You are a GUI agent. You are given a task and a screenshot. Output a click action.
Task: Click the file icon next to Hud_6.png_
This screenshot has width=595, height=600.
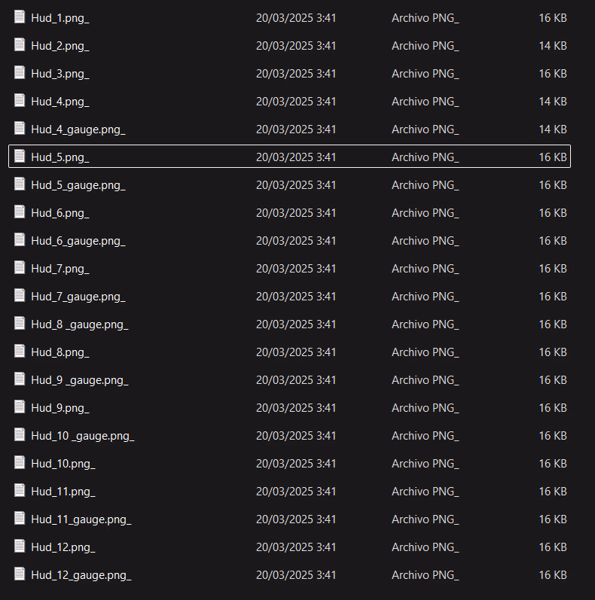pyautogui.click(x=20, y=212)
